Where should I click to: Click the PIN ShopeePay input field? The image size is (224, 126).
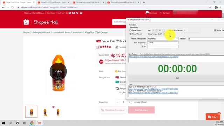163,43
